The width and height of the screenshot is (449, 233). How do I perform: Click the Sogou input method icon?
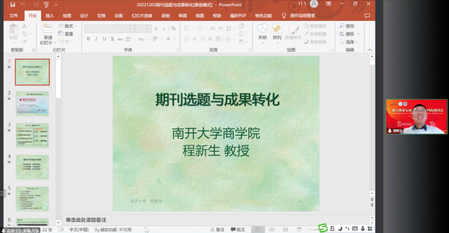(322, 228)
